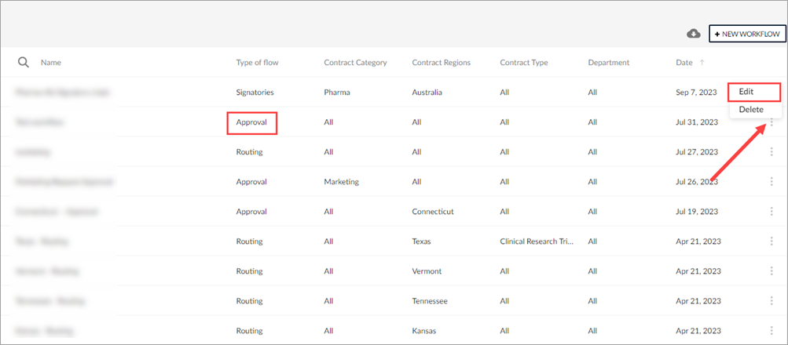The width and height of the screenshot is (788, 345).
Task: Select Apr 21, 2023 in the Kansas row
Action: tap(698, 331)
